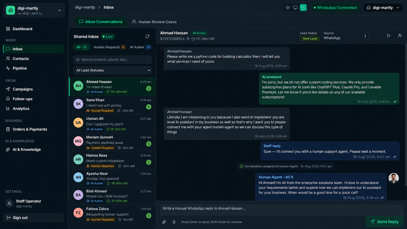Attach a file with the paperclip icon
The width and height of the screenshot is (407, 229).
click(x=164, y=222)
